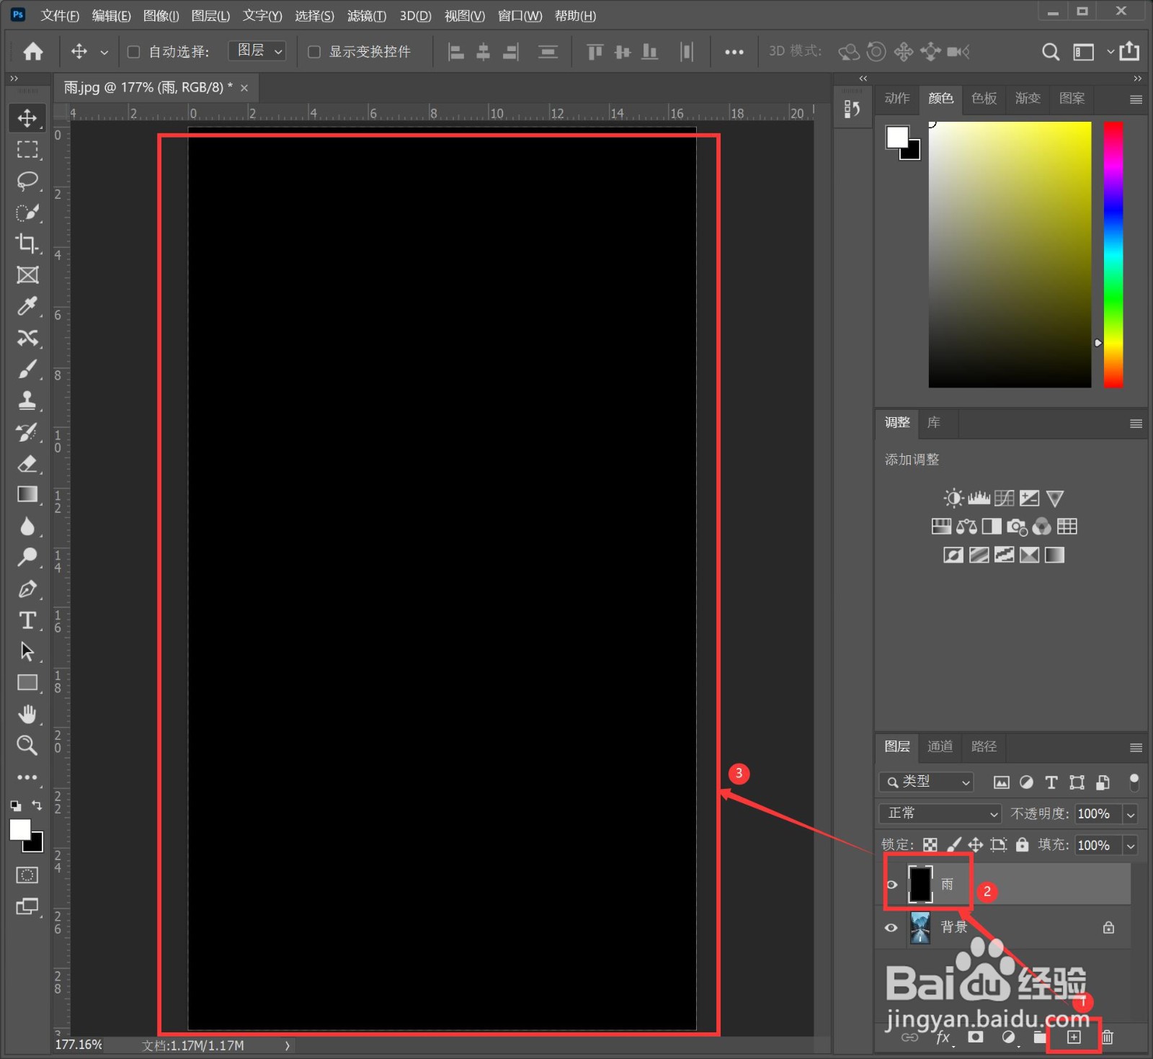Hide the 背景 layer visibility eye
This screenshot has height=1059, width=1153.
pyautogui.click(x=891, y=927)
